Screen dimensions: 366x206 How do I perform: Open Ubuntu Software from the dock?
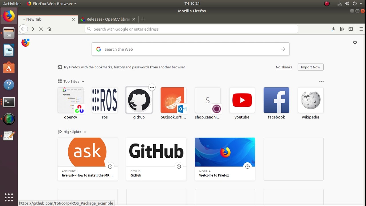click(9, 68)
